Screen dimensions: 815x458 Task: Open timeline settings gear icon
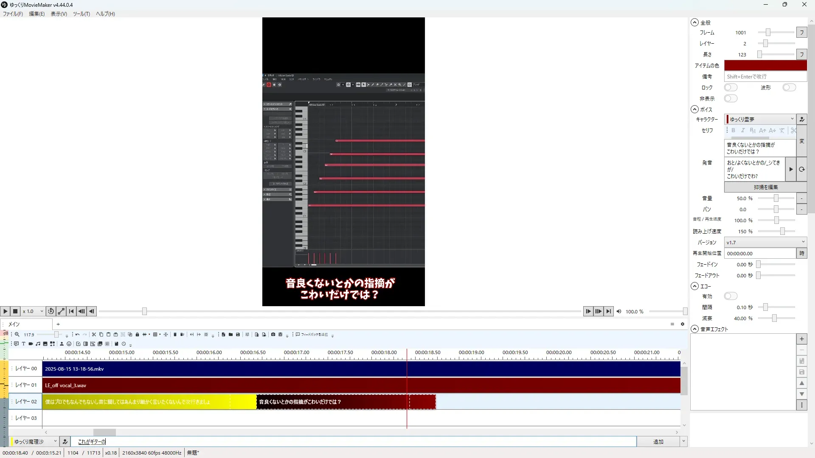(x=683, y=324)
